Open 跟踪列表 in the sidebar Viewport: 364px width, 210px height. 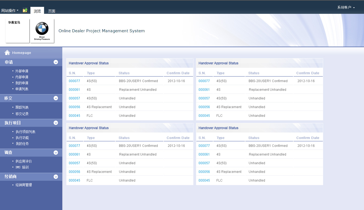point(22,107)
